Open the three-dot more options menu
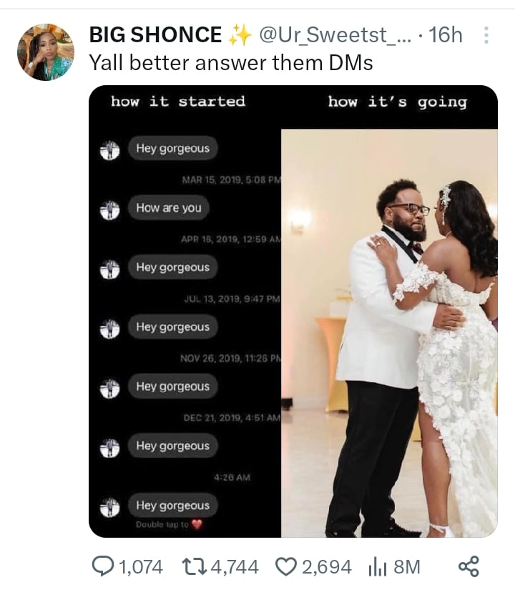Viewport: 515px width, 595px height. pos(486,34)
